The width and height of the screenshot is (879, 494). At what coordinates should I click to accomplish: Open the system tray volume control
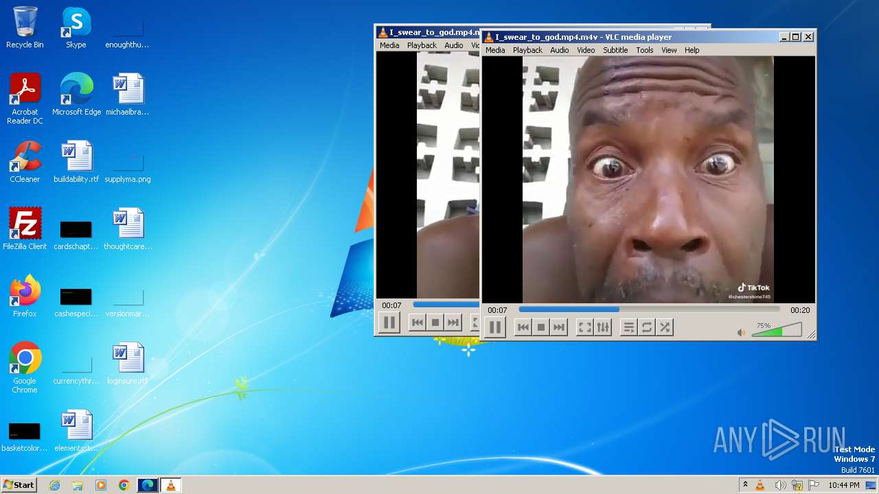(x=780, y=485)
